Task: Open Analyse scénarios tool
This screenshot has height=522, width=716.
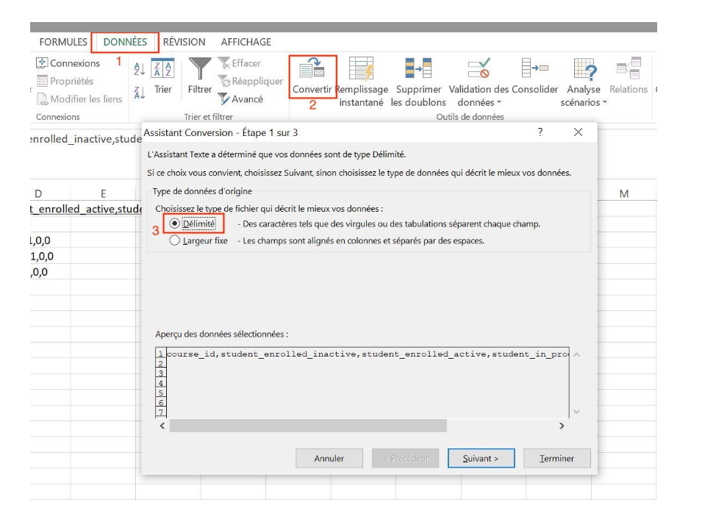Action: (584, 68)
